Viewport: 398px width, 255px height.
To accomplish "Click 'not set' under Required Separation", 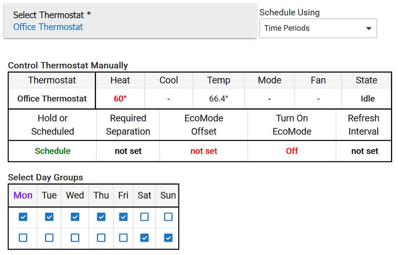I will point(127,151).
